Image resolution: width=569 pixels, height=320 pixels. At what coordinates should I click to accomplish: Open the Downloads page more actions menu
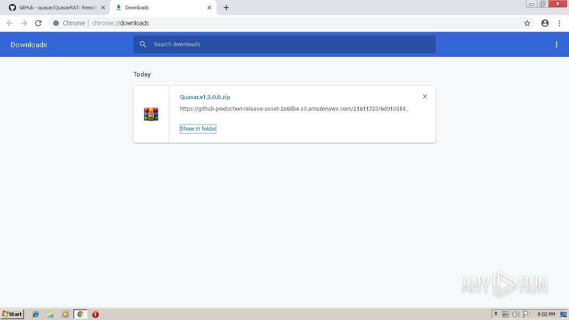click(557, 44)
